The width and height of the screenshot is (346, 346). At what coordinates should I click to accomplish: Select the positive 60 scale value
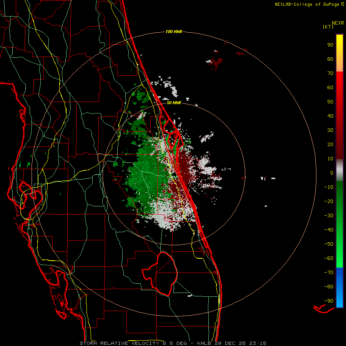pos(330,88)
